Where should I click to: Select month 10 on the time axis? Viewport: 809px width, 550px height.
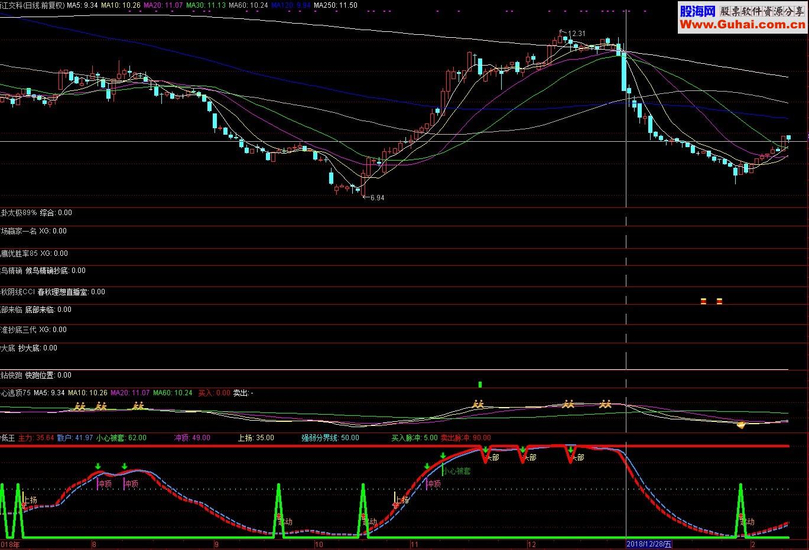(x=319, y=545)
